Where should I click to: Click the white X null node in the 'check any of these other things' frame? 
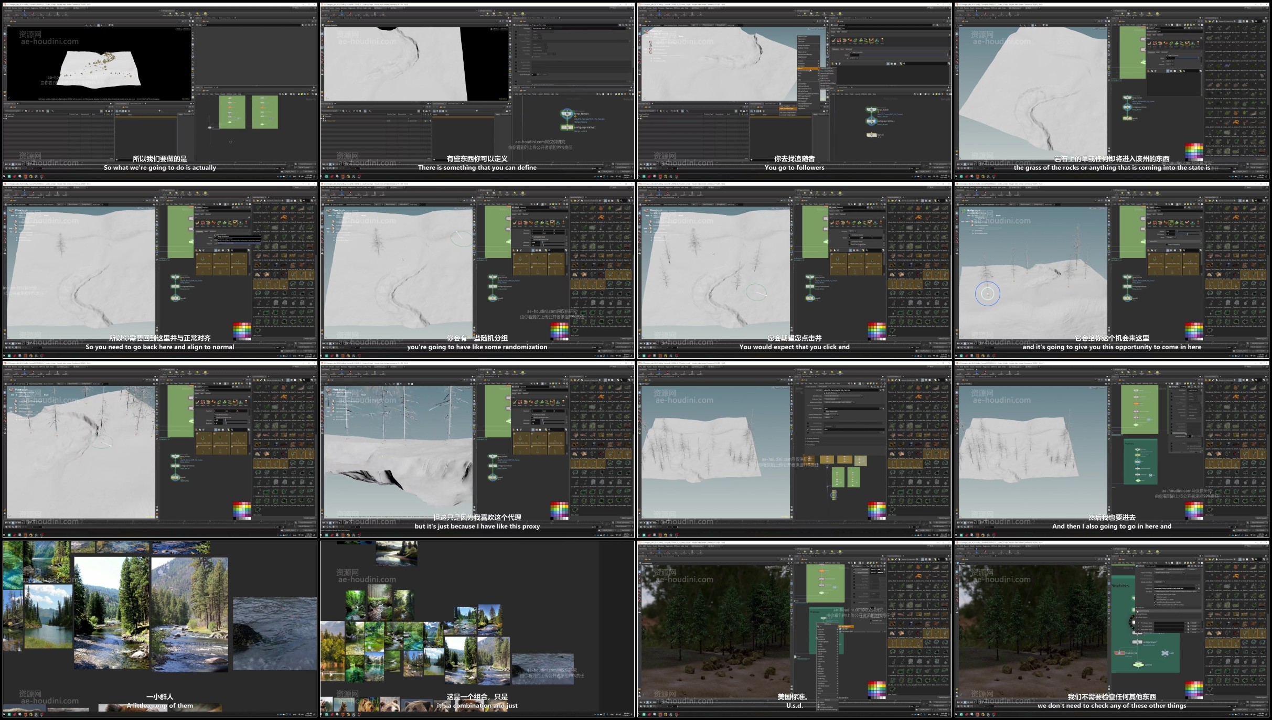click(1165, 653)
